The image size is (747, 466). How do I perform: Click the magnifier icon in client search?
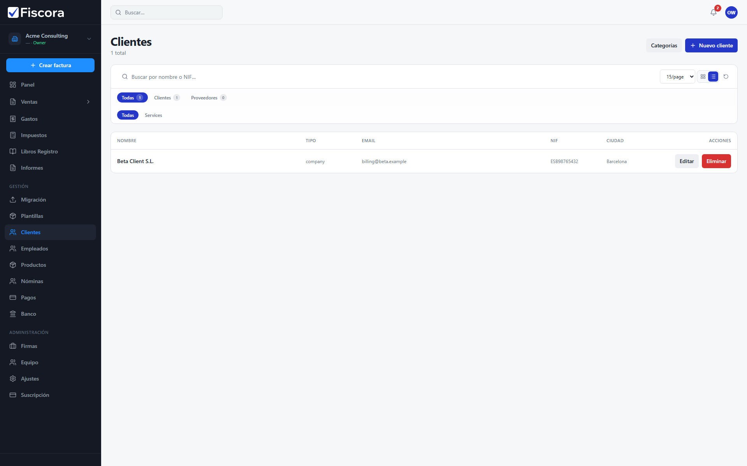click(125, 77)
